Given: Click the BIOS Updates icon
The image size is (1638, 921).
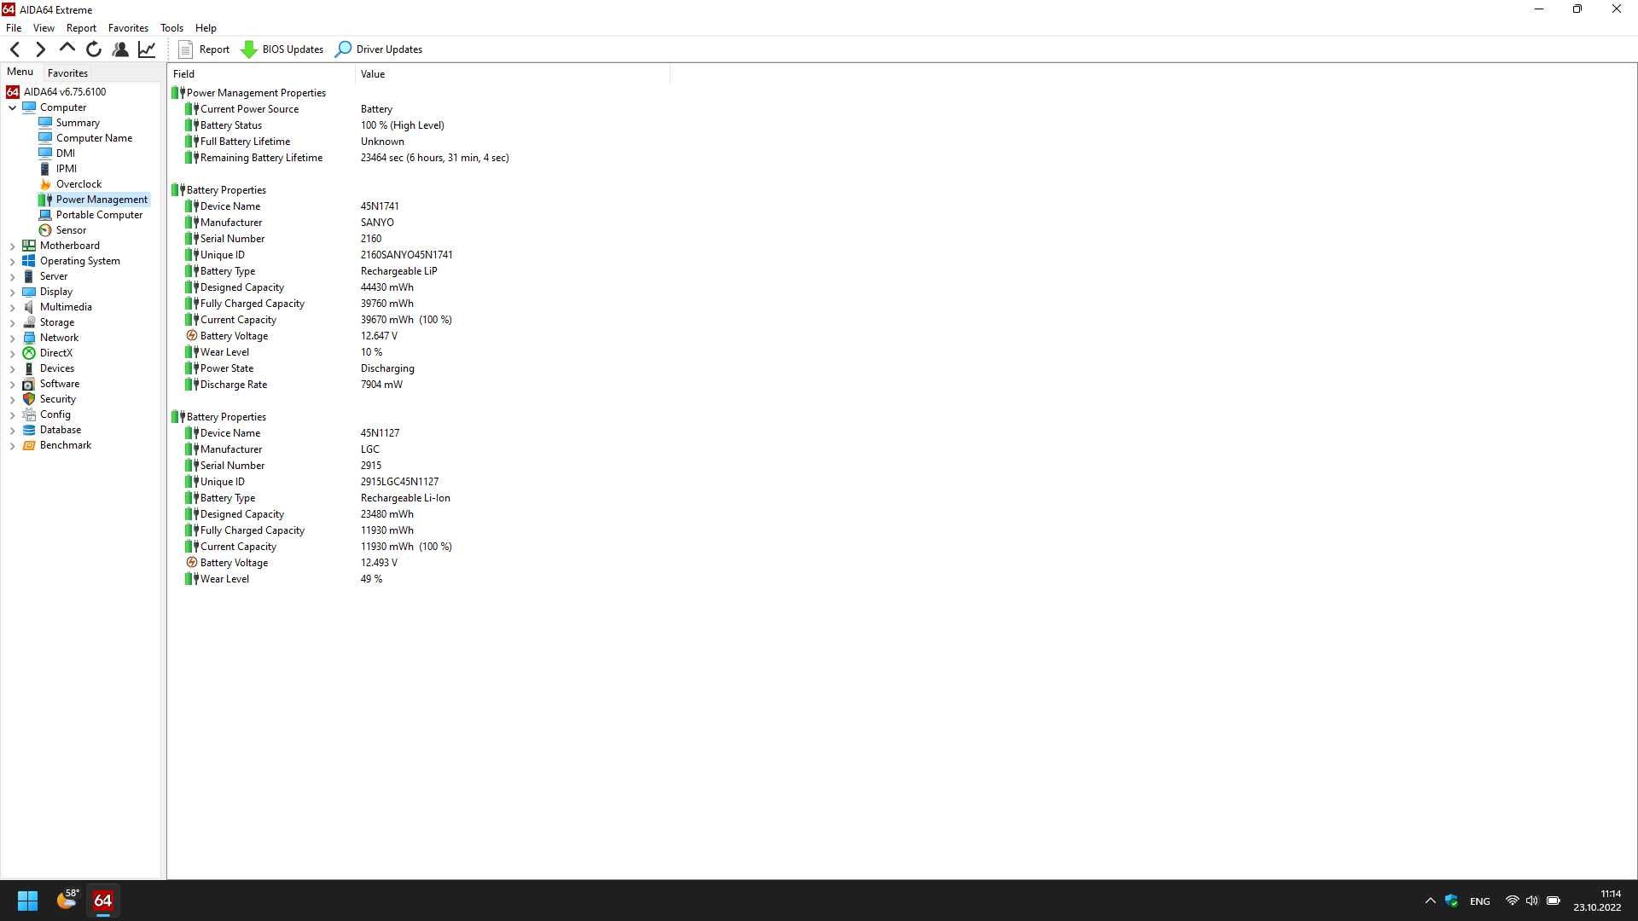Looking at the screenshot, I should (x=250, y=49).
